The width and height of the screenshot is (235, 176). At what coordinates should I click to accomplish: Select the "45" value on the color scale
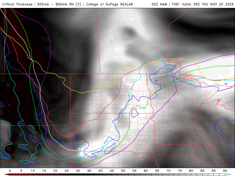(112, 171)
